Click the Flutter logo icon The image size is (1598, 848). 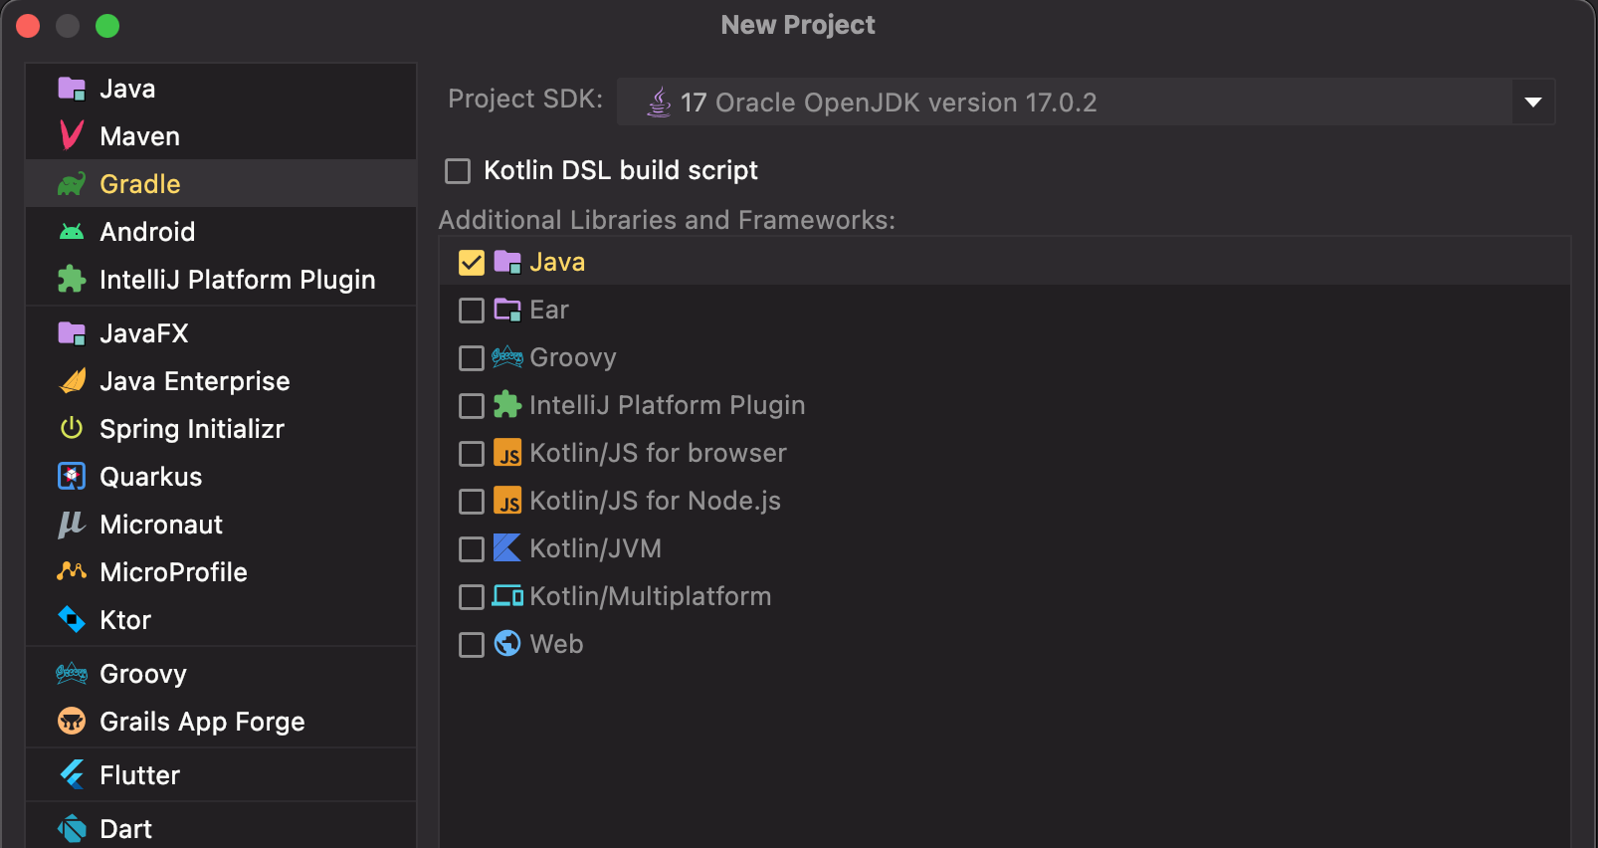click(x=72, y=774)
